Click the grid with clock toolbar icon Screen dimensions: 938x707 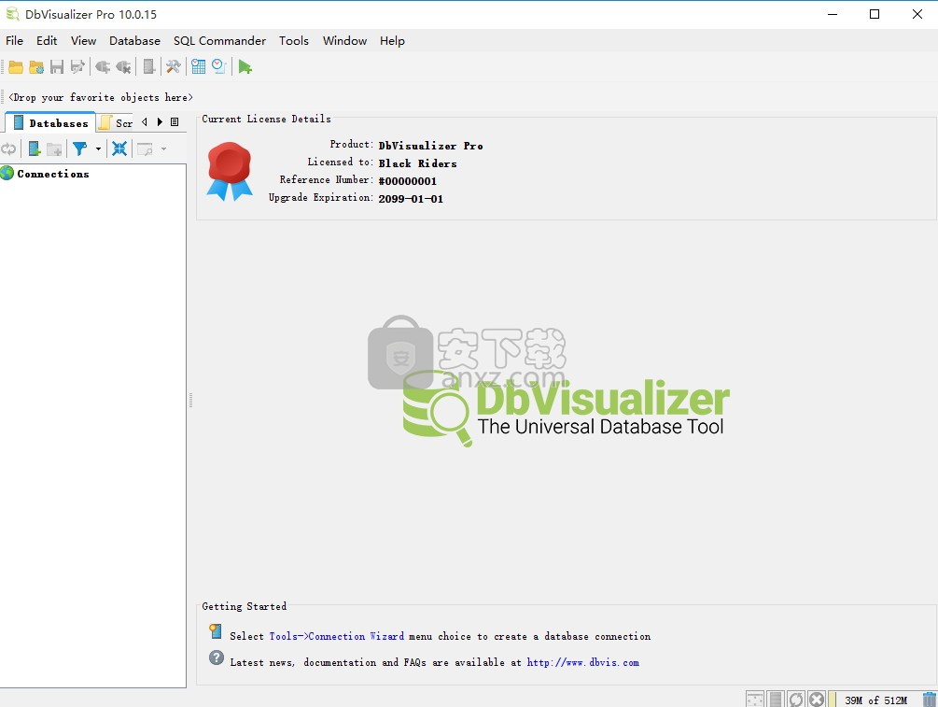[x=199, y=67]
